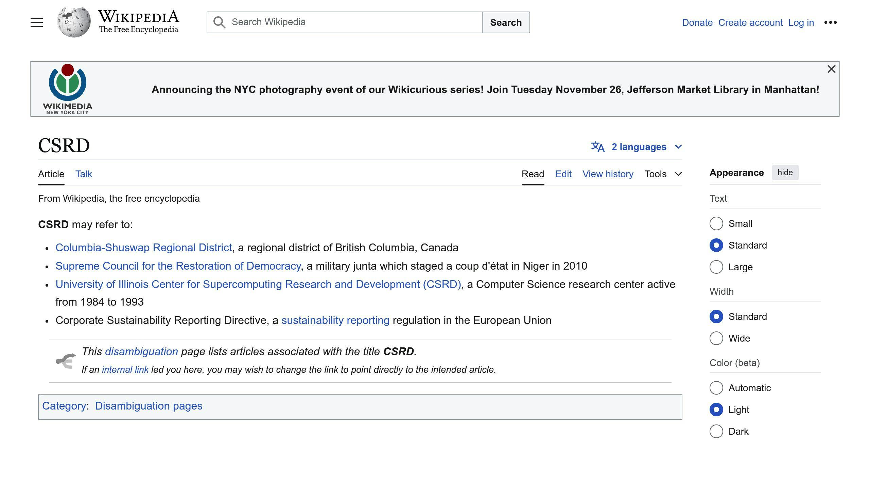The image size is (870, 489).
Task: Open the disambiguation link
Action: (x=141, y=351)
